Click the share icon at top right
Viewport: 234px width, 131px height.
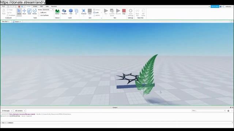pyautogui.click(x=223, y=7)
